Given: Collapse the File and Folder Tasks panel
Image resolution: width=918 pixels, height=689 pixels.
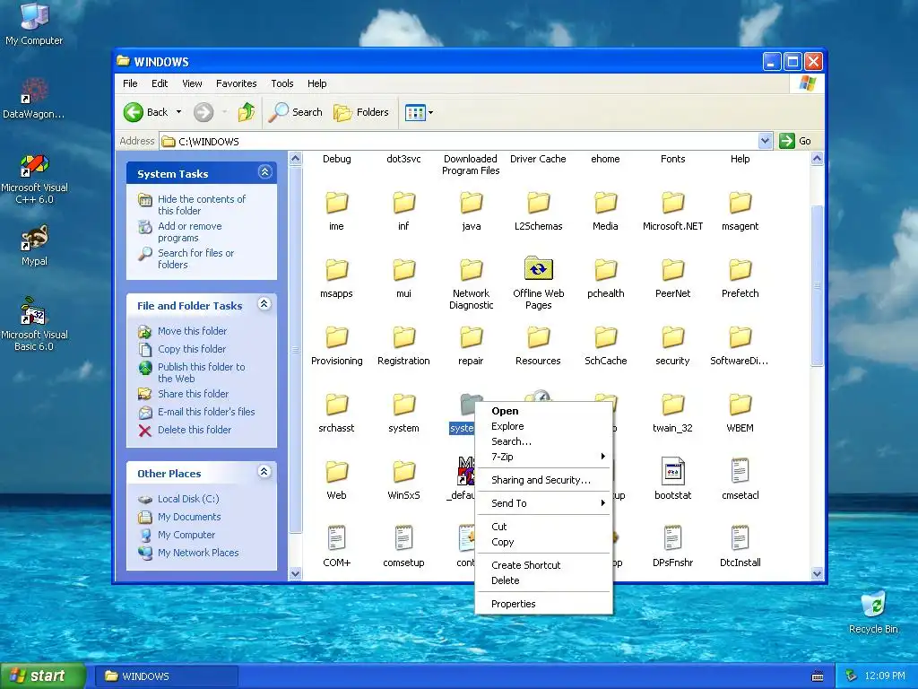Looking at the screenshot, I should [x=264, y=303].
